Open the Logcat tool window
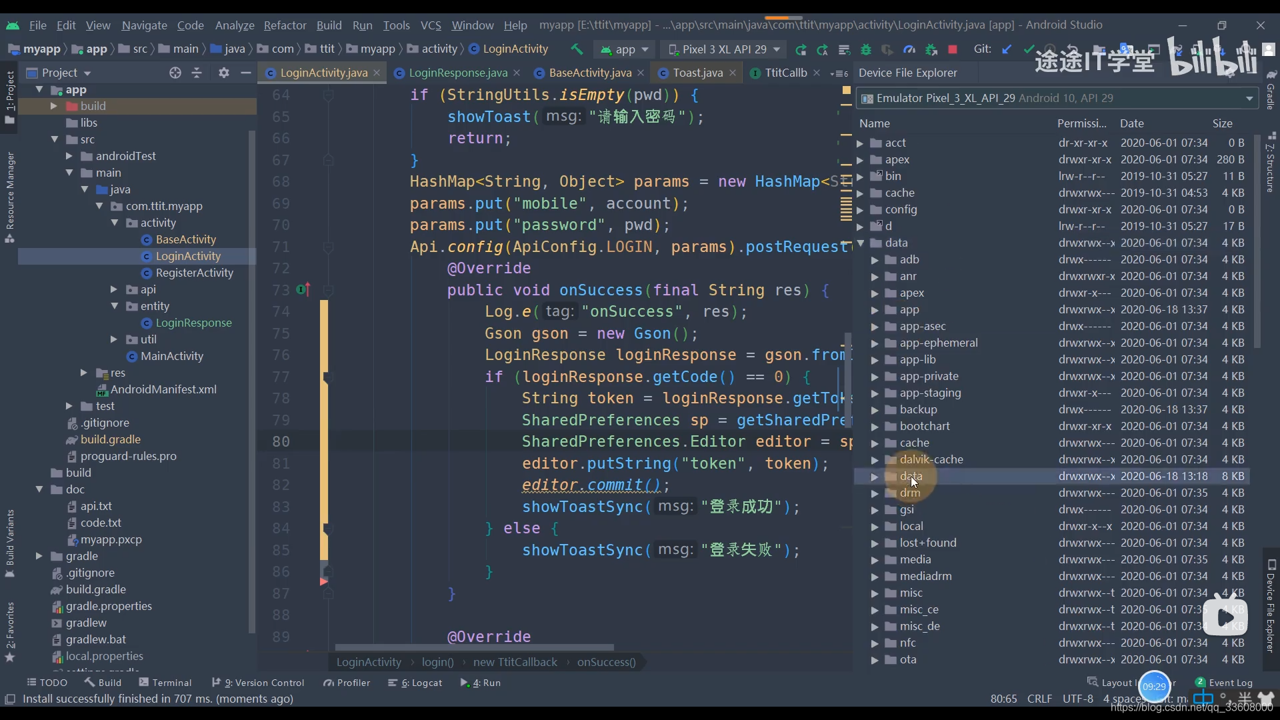 click(x=415, y=683)
